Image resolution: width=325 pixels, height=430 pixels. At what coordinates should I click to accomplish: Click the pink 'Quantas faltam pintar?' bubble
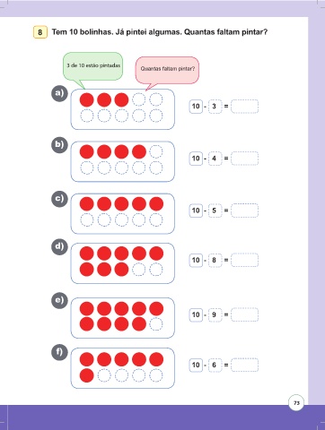(x=167, y=71)
